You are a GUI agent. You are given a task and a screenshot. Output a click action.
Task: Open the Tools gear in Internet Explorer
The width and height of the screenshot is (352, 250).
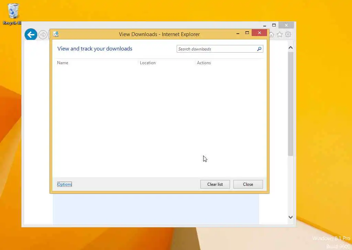click(x=288, y=35)
